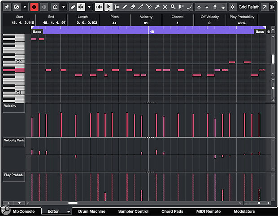
Task: Toggle Solo Editor button
Action: pyautogui.click(x=17, y=7)
